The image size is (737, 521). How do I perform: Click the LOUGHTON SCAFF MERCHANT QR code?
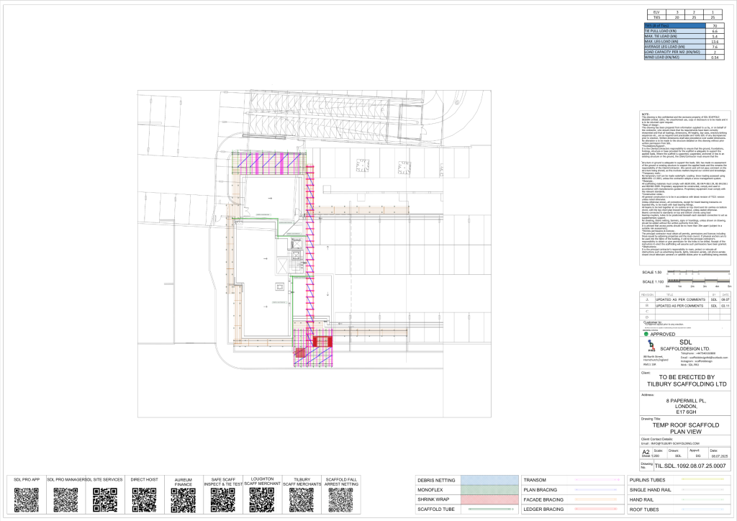(262, 500)
